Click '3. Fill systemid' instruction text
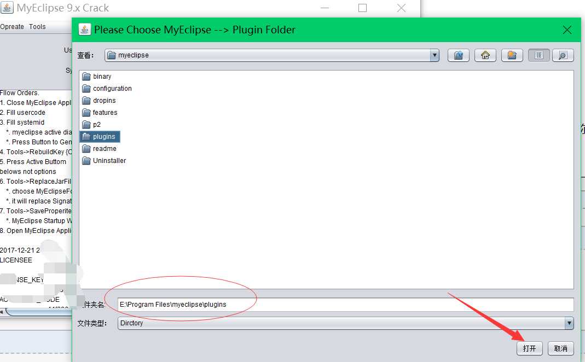The image size is (585, 362). [22, 122]
